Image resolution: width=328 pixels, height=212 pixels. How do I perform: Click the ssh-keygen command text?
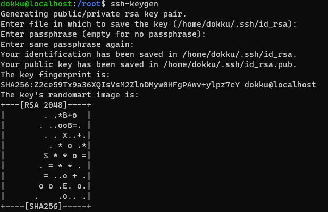[x=134, y=4]
